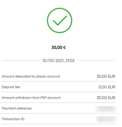Click the EUR currency text in the Deposit fee row
Image resolution: width=122 pixels, height=127 pixels.
112,87
